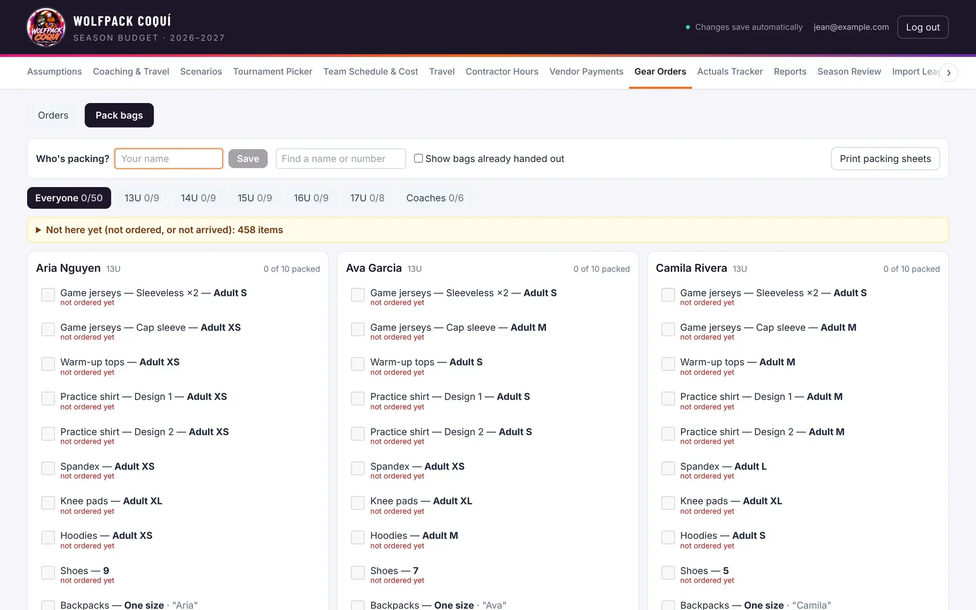The image size is (976, 610).
Task: Go to Tournament Picker tab
Action: point(273,72)
